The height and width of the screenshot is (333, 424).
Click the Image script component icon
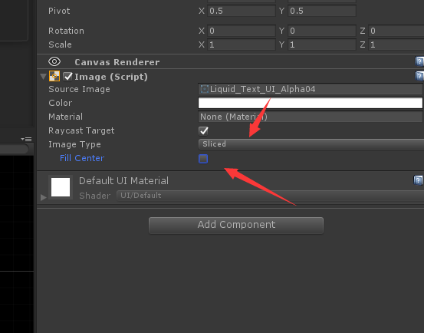[54, 76]
